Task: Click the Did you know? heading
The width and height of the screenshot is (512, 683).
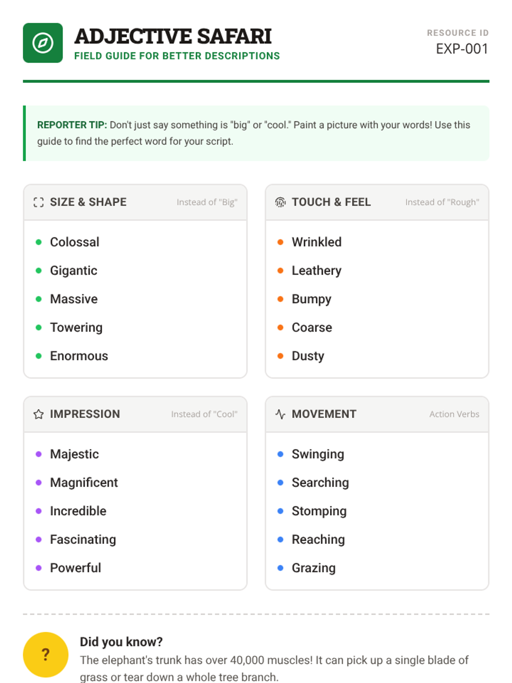Action: pyautogui.click(x=121, y=642)
